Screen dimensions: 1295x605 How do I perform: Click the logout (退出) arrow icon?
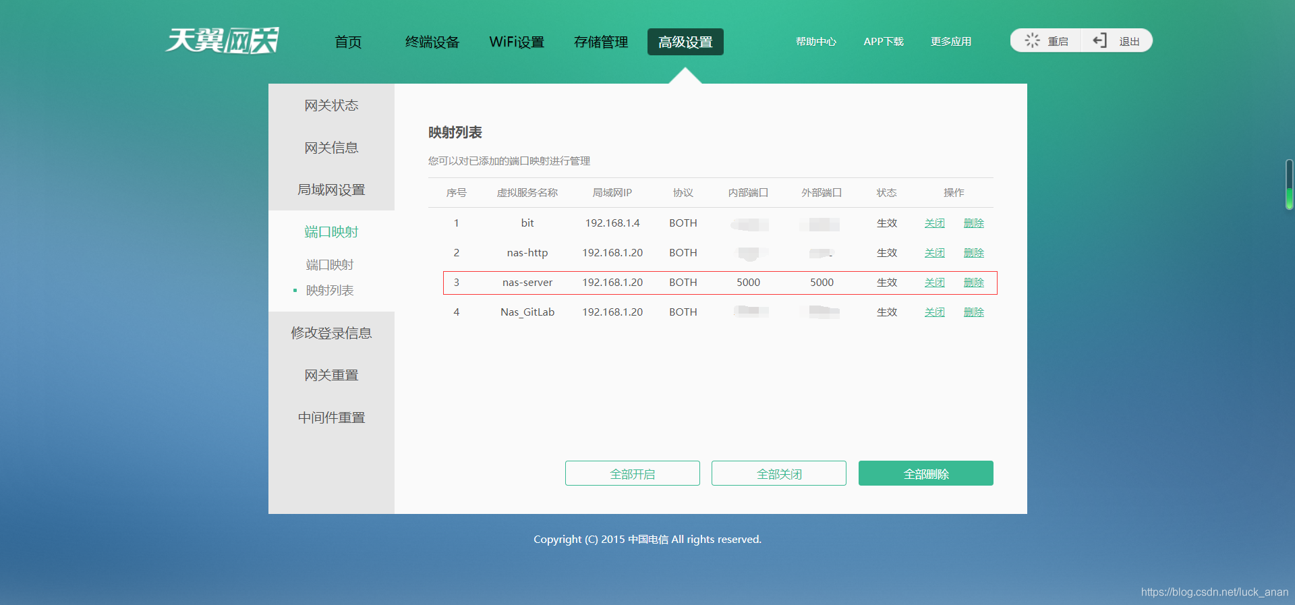(x=1100, y=40)
